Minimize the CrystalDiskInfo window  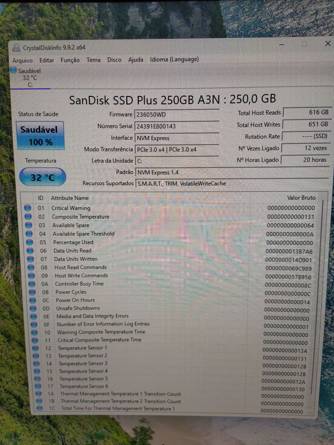(282, 44)
